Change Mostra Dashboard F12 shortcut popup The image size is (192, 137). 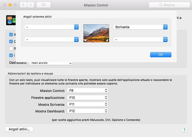coord(88,111)
